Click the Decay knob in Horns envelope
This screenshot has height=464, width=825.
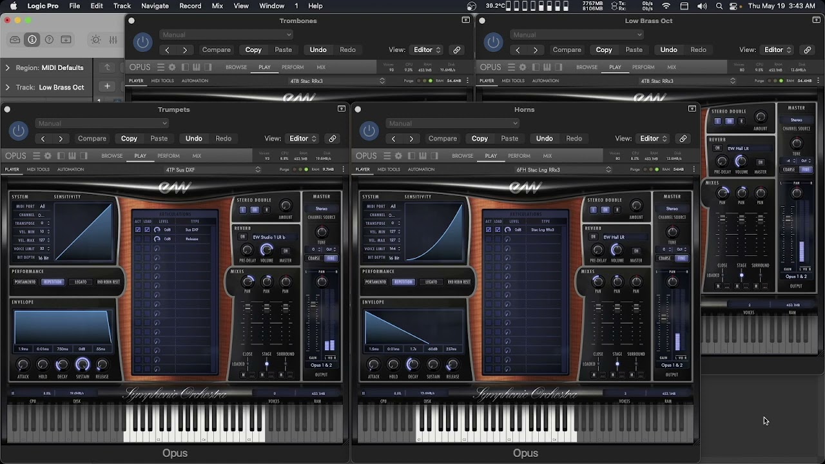point(413,365)
